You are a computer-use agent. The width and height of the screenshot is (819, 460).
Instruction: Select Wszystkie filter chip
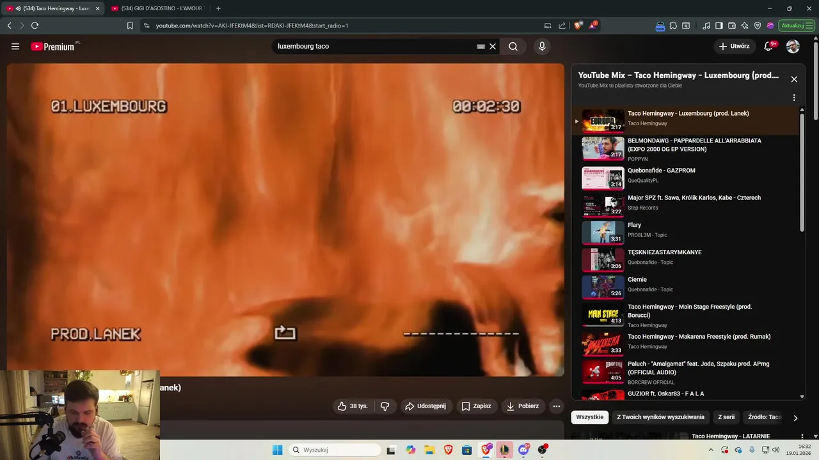589,417
